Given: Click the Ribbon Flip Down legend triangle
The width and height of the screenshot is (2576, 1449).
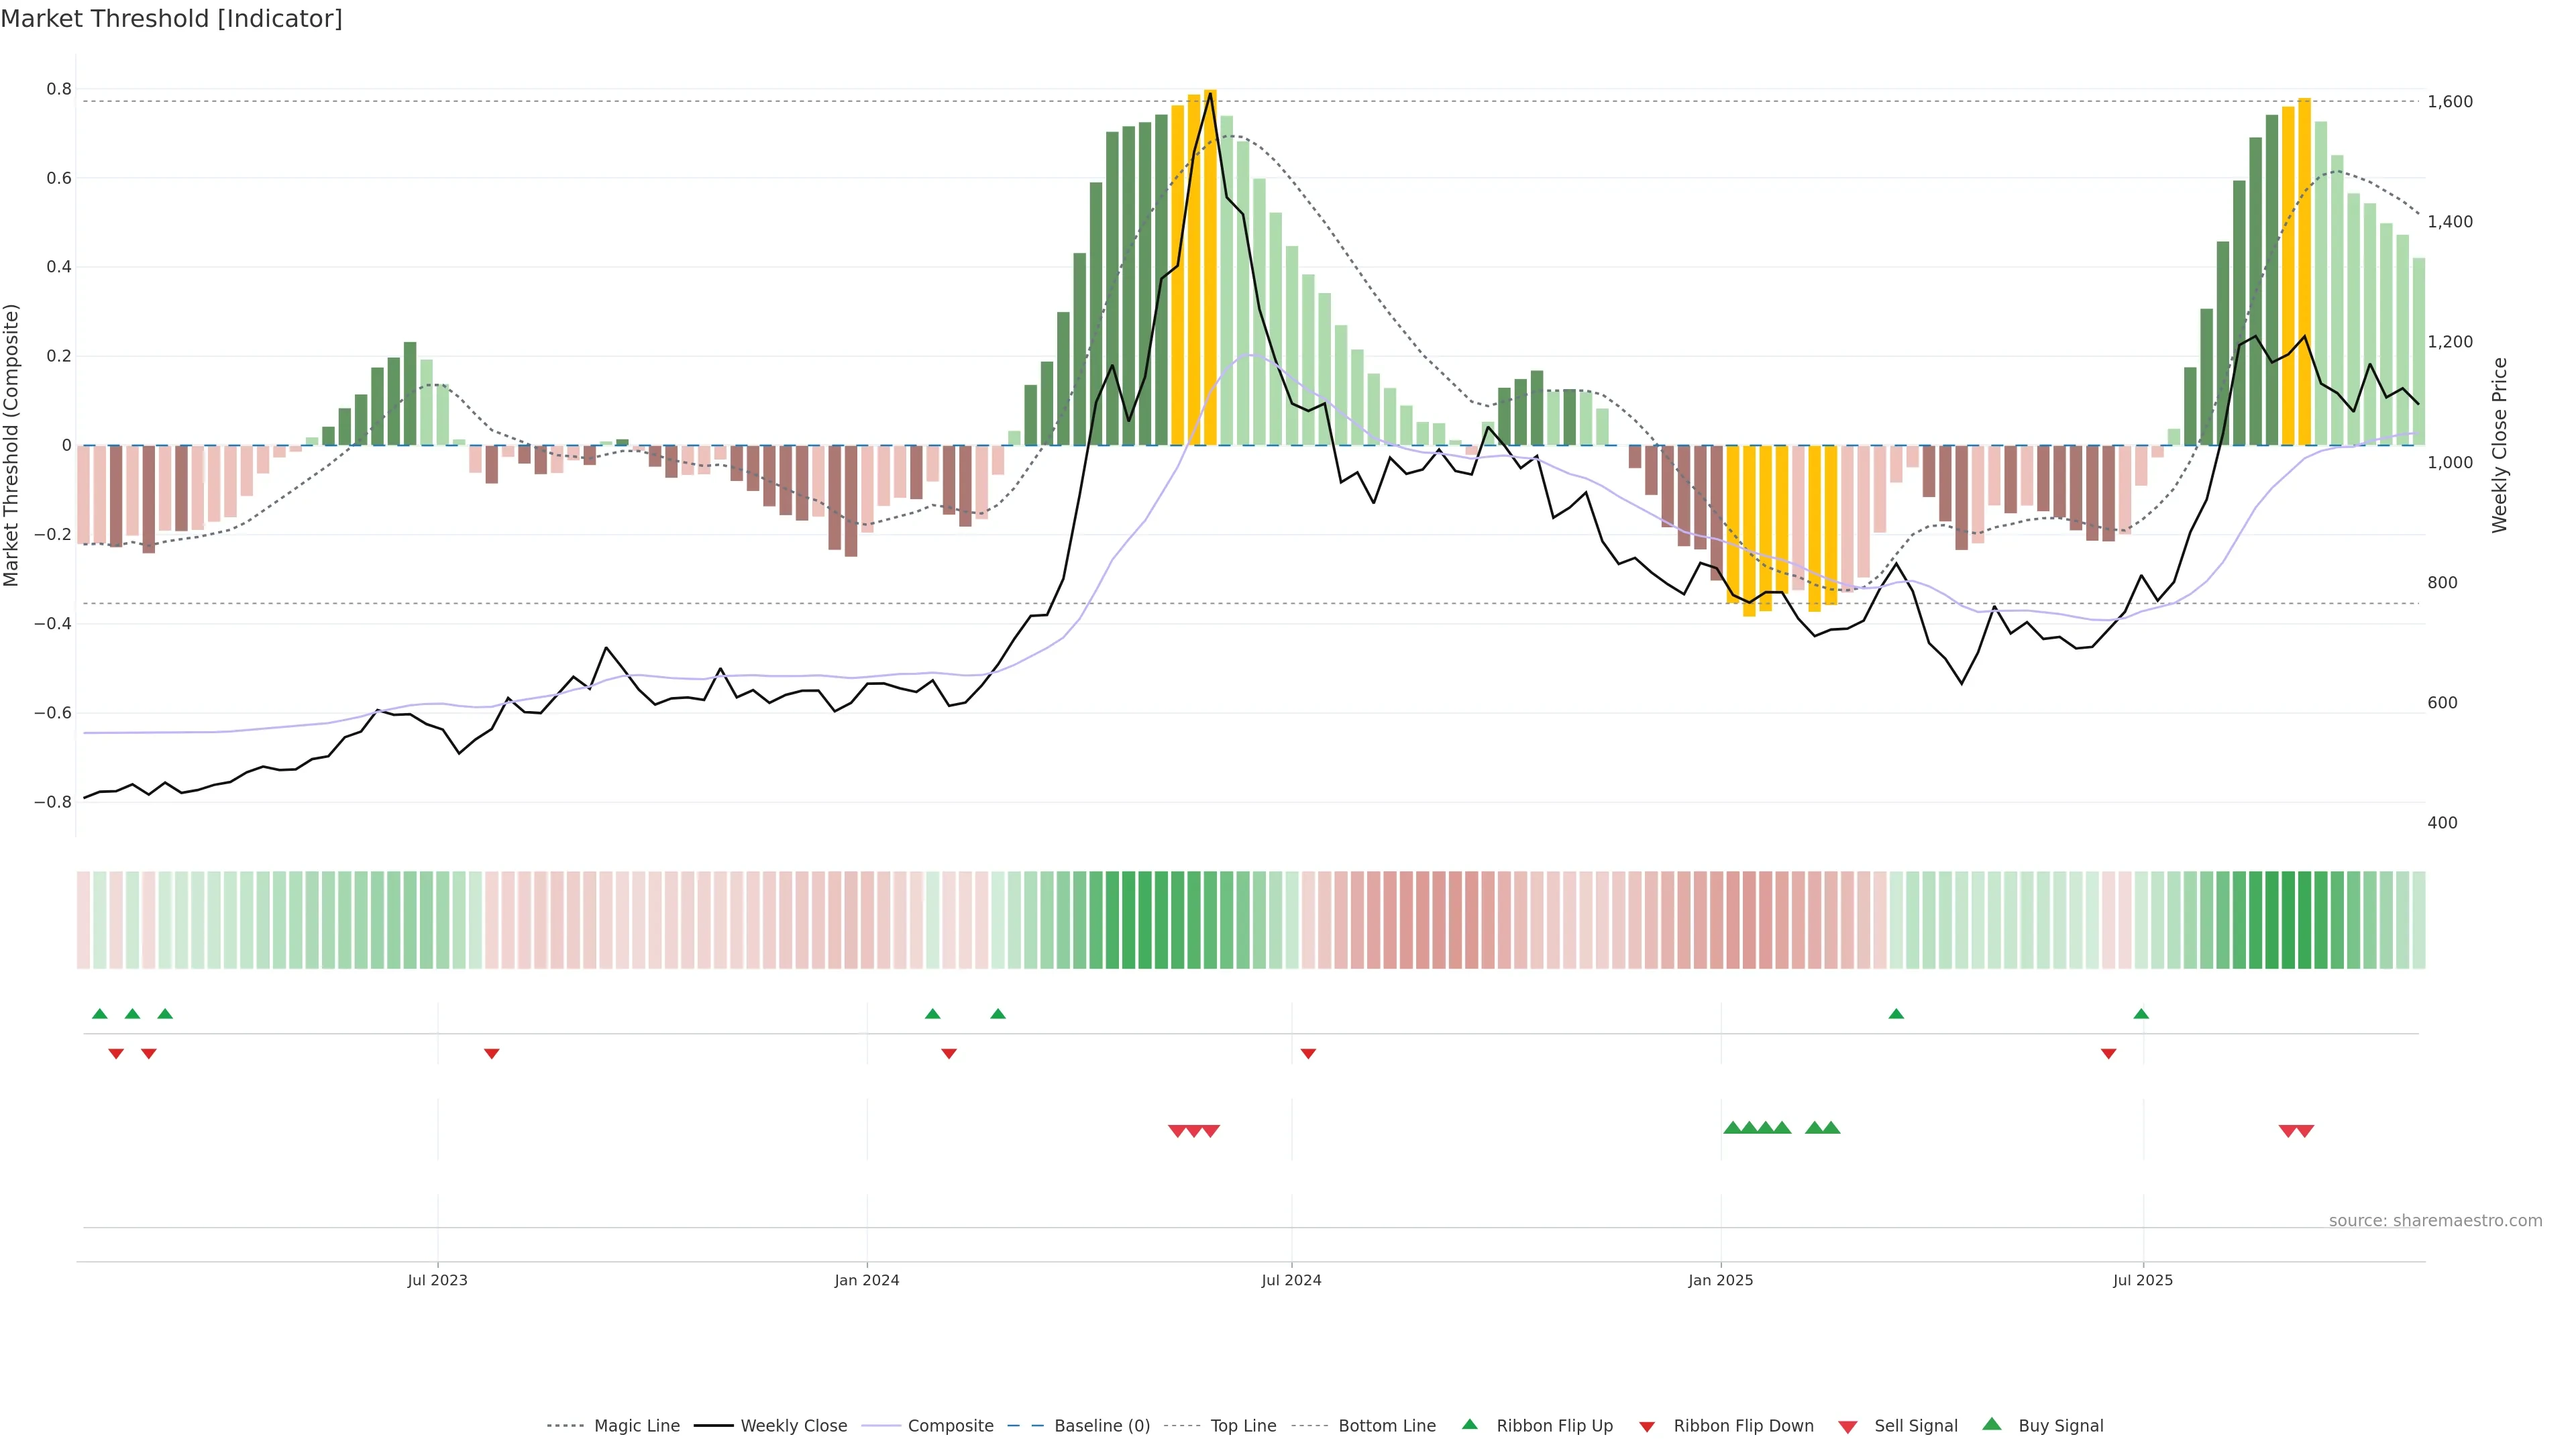Looking at the screenshot, I should (x=1647, y=1427).
